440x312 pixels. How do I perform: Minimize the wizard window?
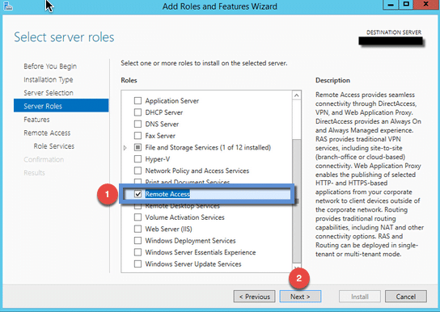click(391, 5)
